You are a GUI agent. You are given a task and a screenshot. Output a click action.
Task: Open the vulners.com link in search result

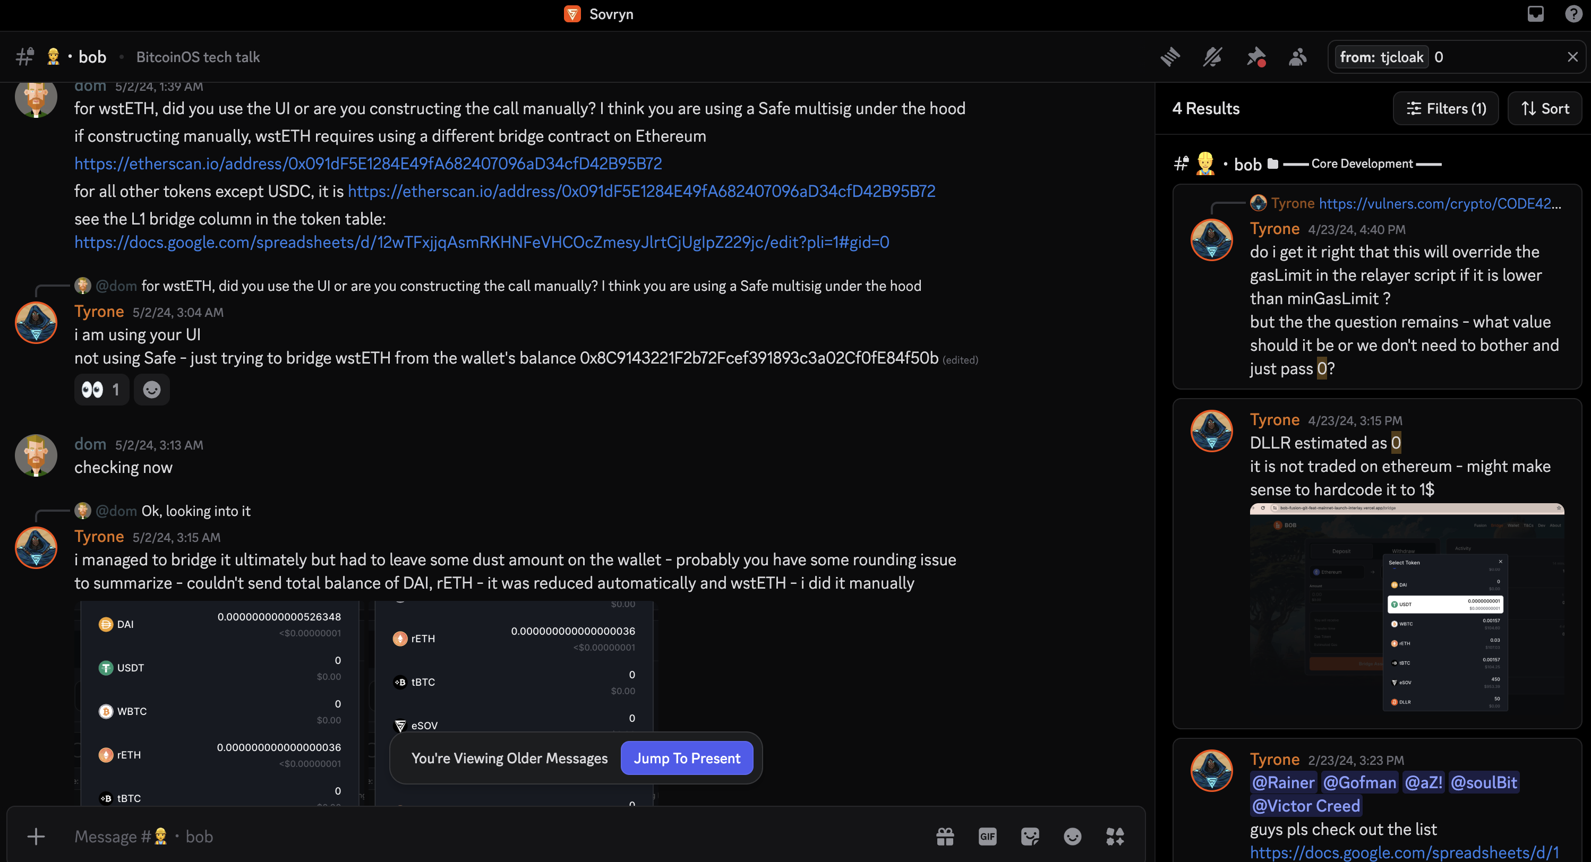coord(1440,203)
